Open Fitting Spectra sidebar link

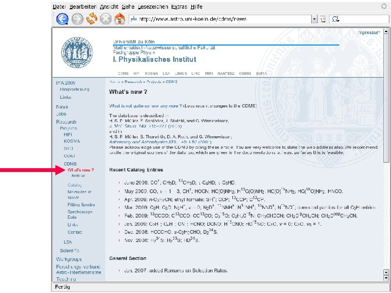click(x=81, y=205)
